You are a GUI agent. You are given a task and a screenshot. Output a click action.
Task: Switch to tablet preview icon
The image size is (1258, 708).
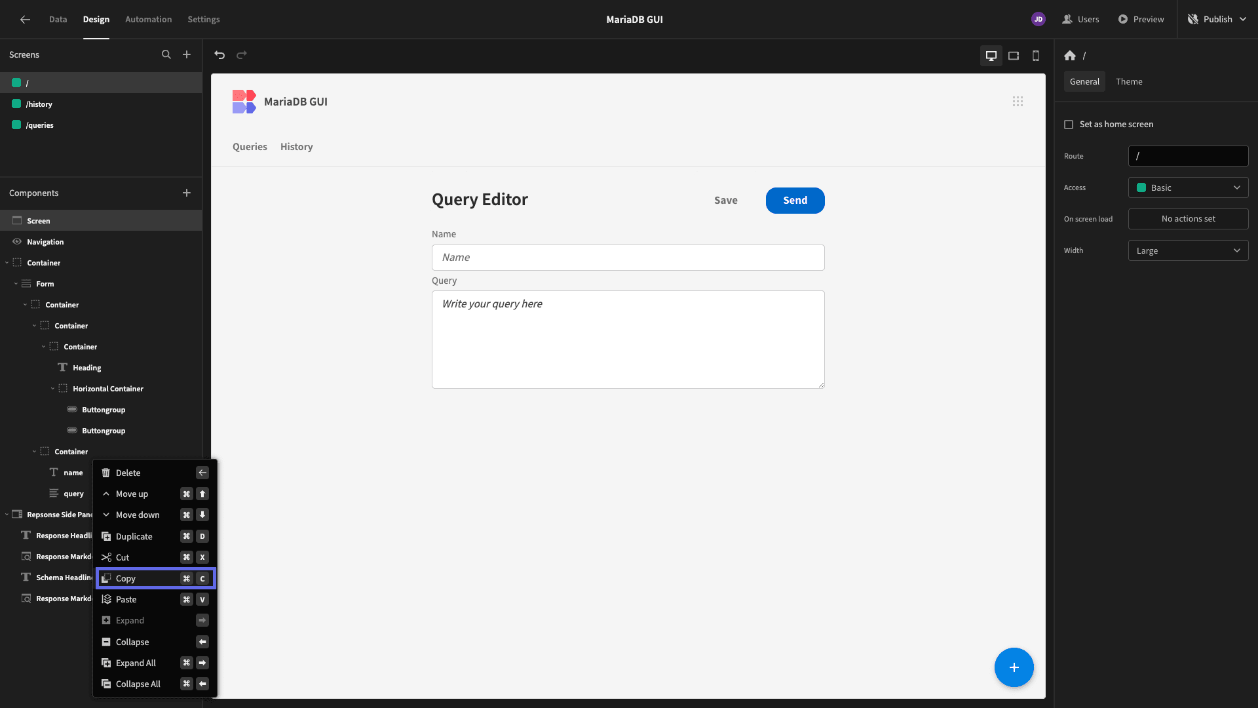(x=1014, y=56)
